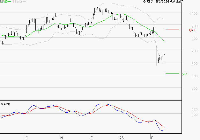Select the green support line at 507

pyautogui.click(x=172, y=74)
